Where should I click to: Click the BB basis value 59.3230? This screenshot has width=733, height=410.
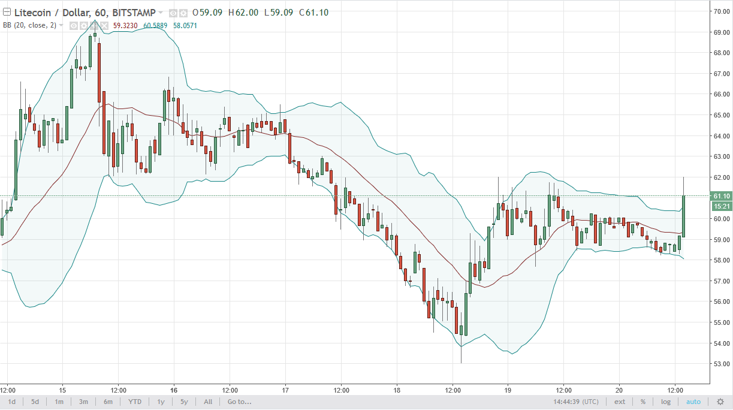pos(125,26)
